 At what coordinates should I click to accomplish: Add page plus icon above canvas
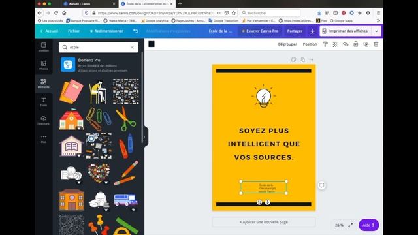pos(312,59)
